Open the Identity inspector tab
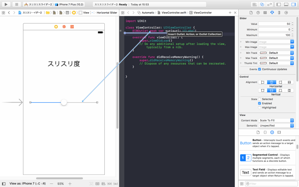299x187 pixels. click(265, 12)
